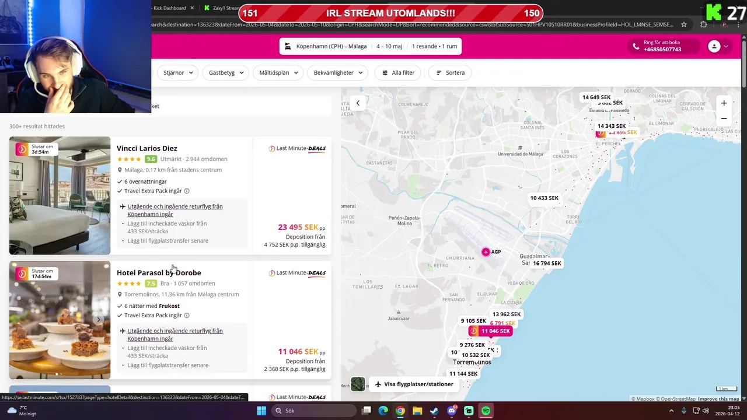Open the OpenStreetMap attribution link
This screenshot has width=747, height=420.
(675, 399)
